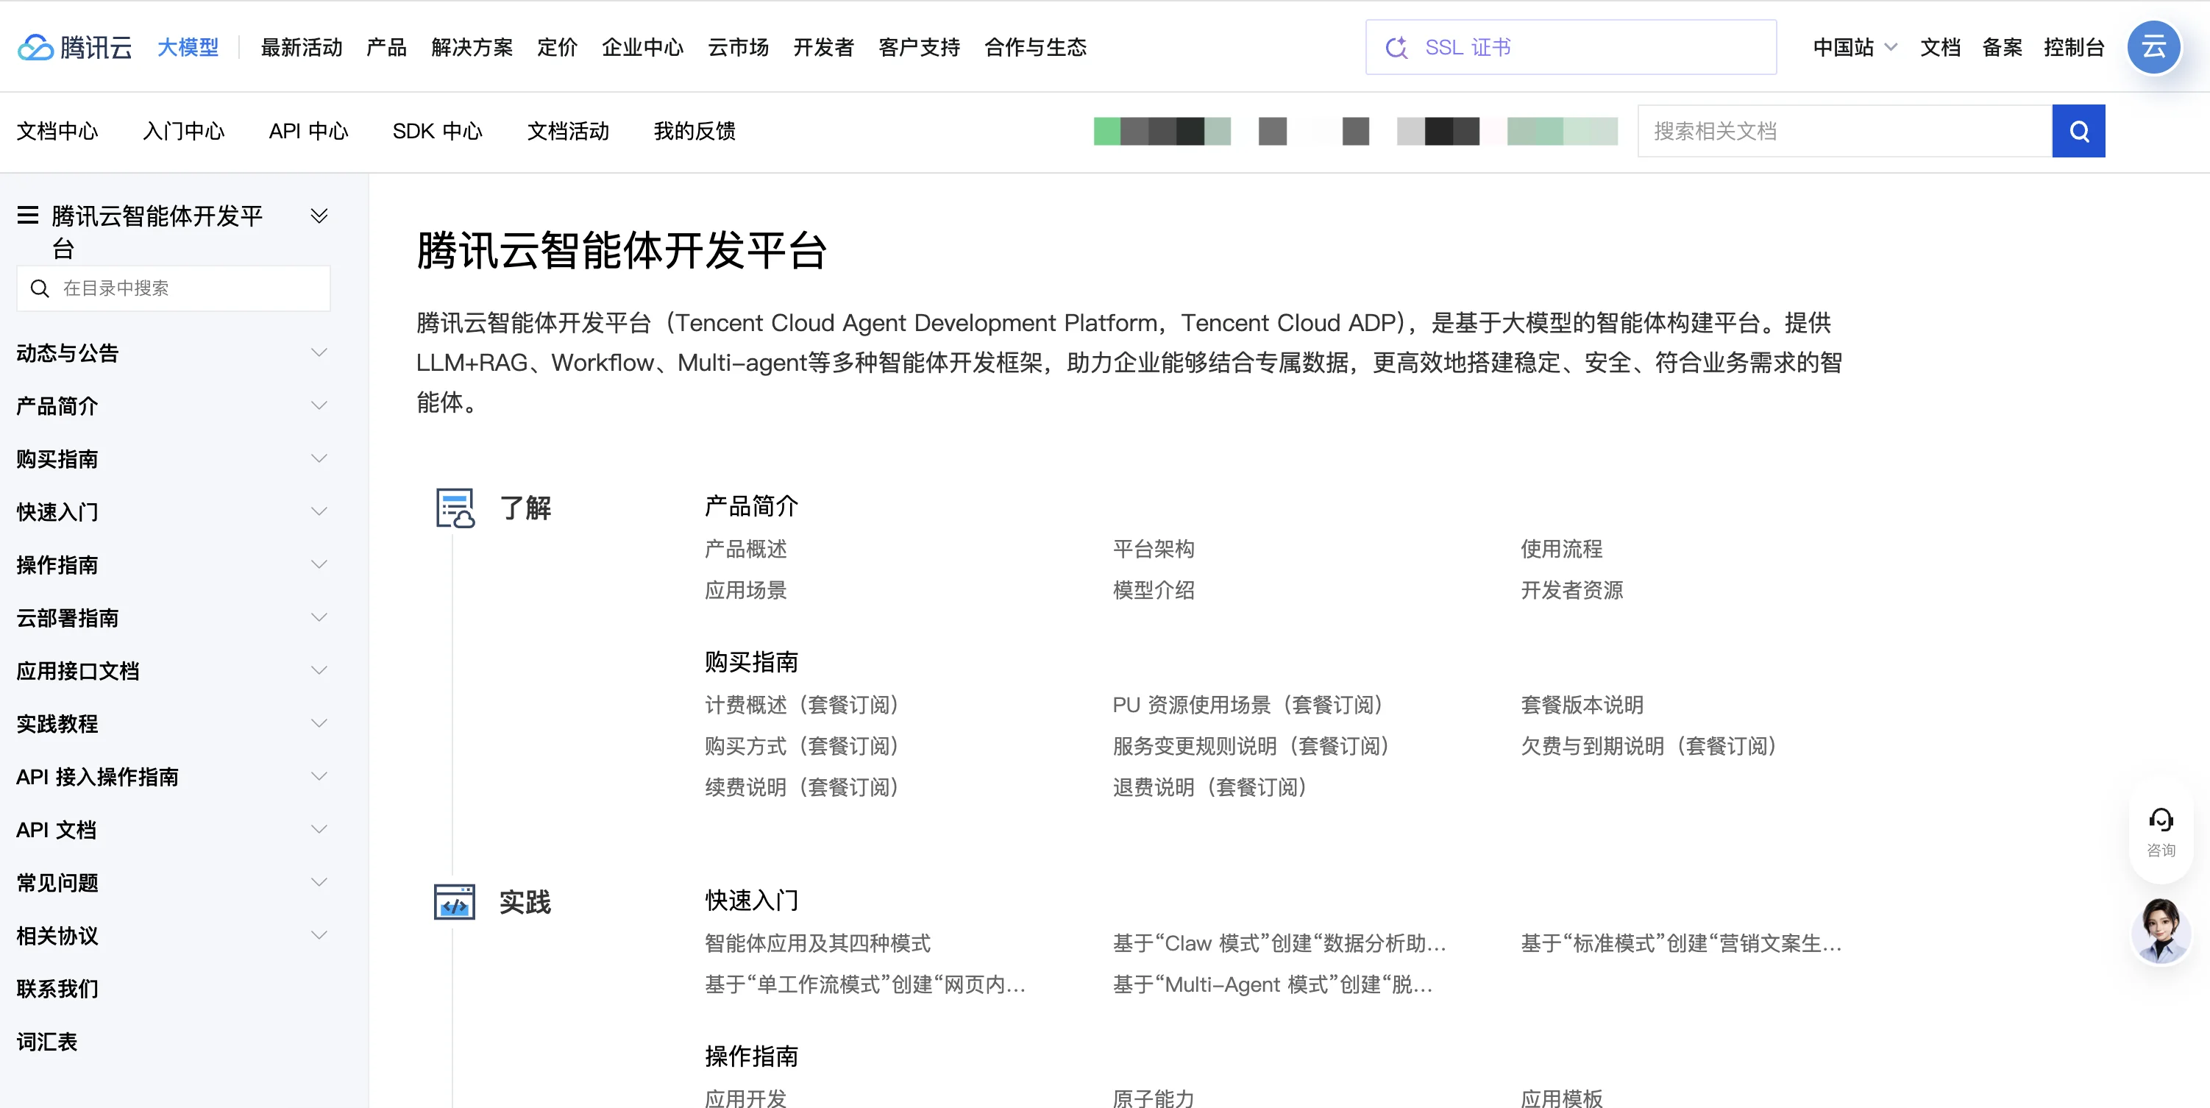Screen dimensions: 2210x1108
Task: Click the AI search icon in SSL 证书 box
Action: pyautogui.click(x=1396, y=47)
